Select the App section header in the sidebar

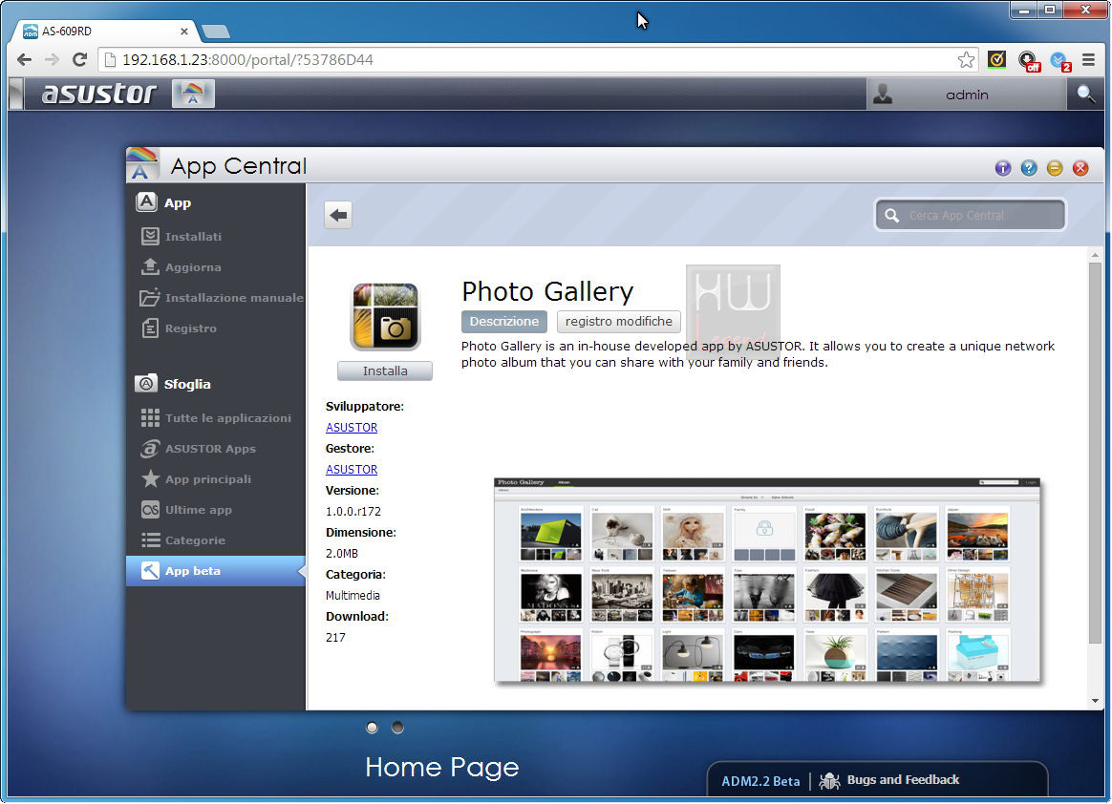tap(163, 202)
